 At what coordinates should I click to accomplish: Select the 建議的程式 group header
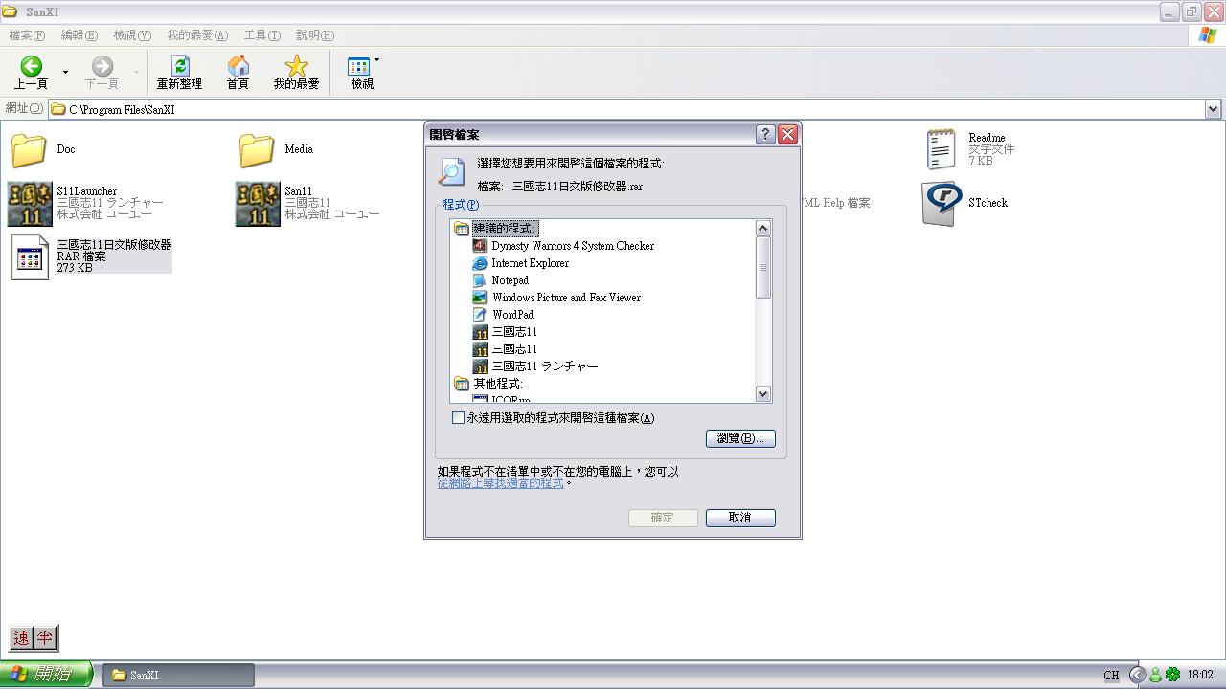coord(505,229)
